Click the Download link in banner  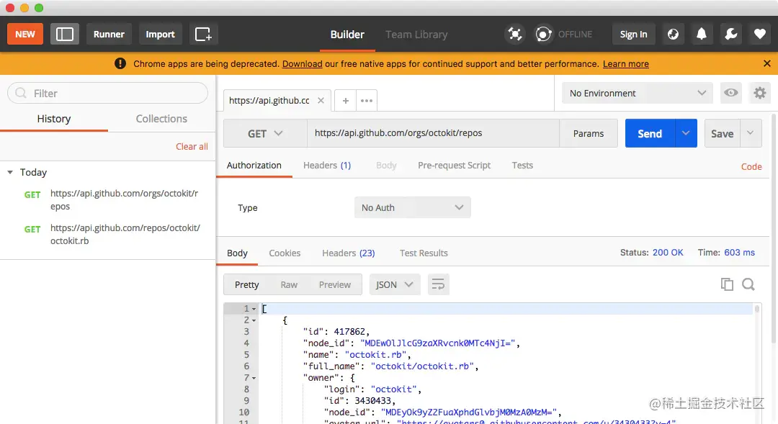(302, 63)
